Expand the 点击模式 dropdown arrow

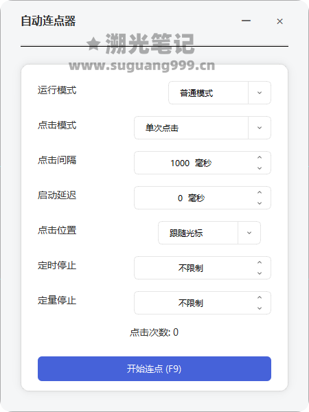260,128
